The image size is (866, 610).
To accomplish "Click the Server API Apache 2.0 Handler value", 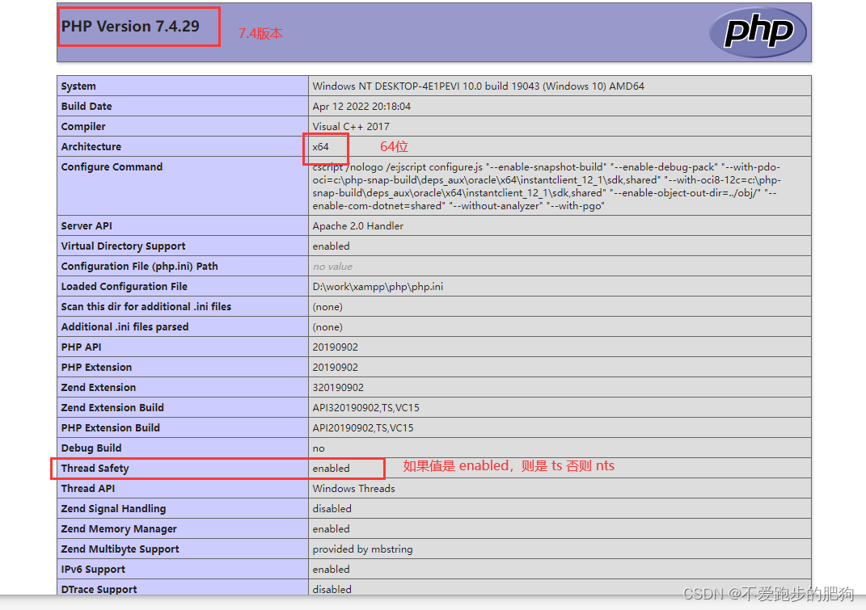I will (353, 225).
